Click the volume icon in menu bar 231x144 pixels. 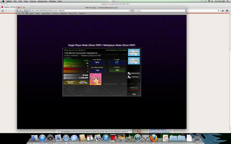212,1
